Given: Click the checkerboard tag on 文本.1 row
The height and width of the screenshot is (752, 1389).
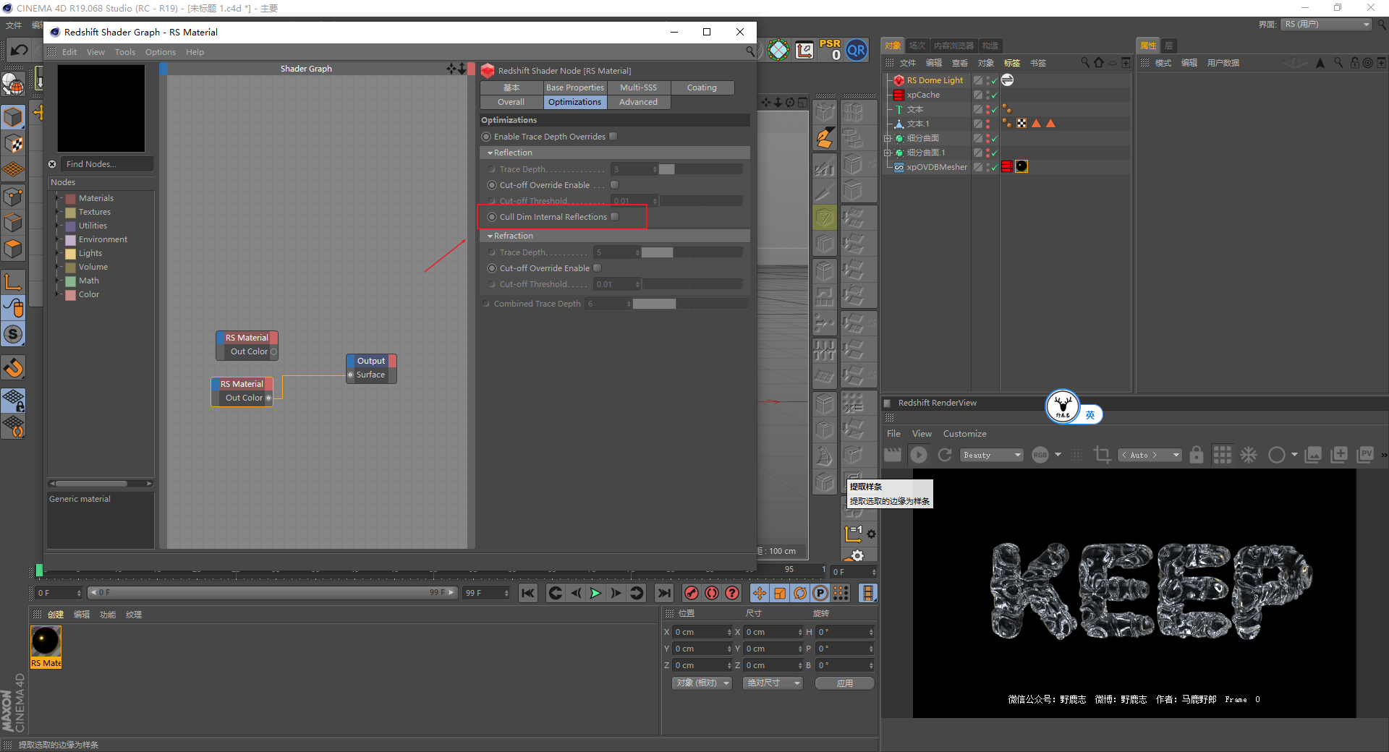Looking at the screenshot, I should tap(1021, 124).
